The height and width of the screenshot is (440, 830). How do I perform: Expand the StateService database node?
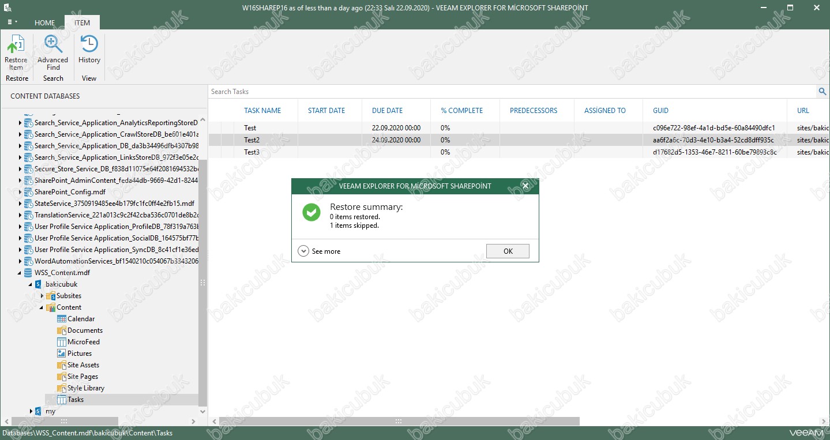point(20,204)
